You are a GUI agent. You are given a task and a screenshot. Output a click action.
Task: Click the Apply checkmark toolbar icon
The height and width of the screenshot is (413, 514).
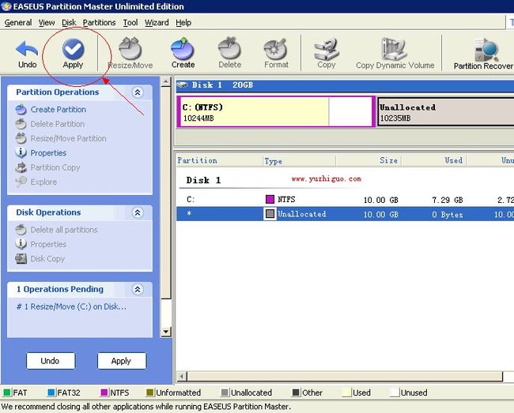pyautogui.click(x=73, y=49)
